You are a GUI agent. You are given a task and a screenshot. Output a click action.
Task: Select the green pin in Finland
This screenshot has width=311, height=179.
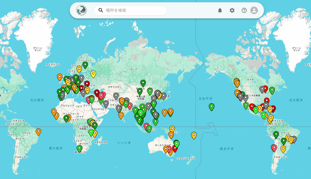tap(85, 65)
